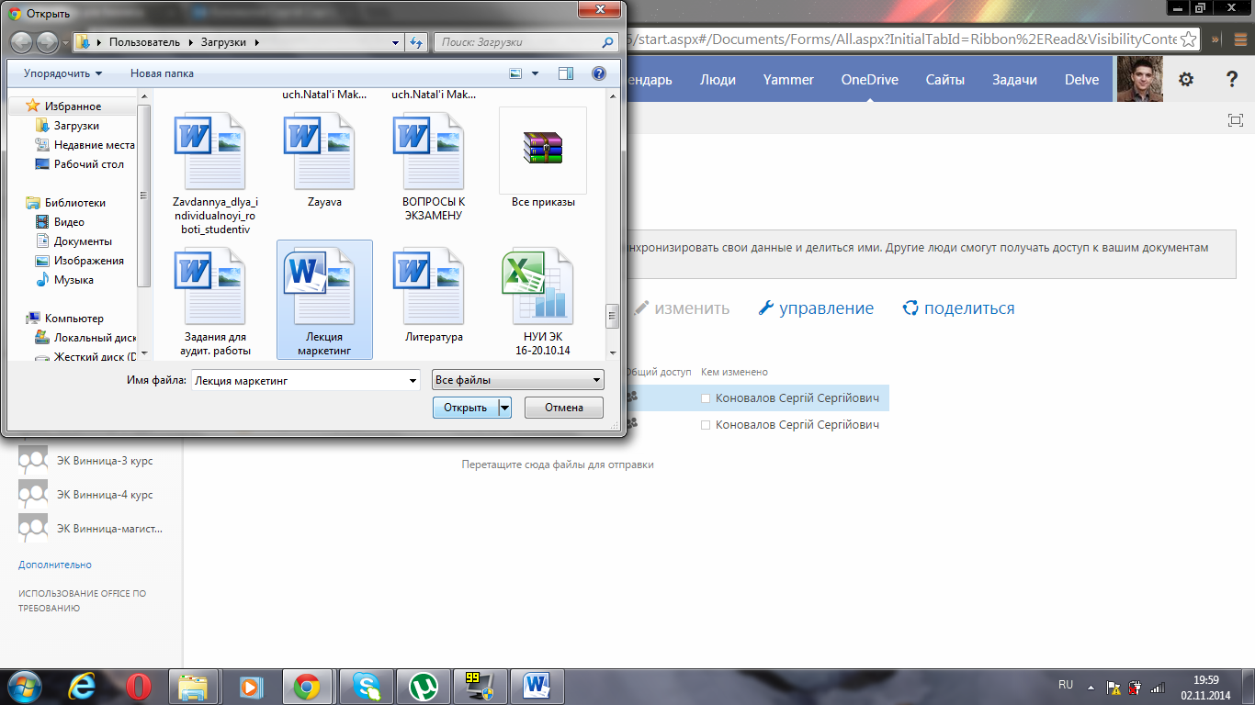Click the Новая папка button

(162, 73)
